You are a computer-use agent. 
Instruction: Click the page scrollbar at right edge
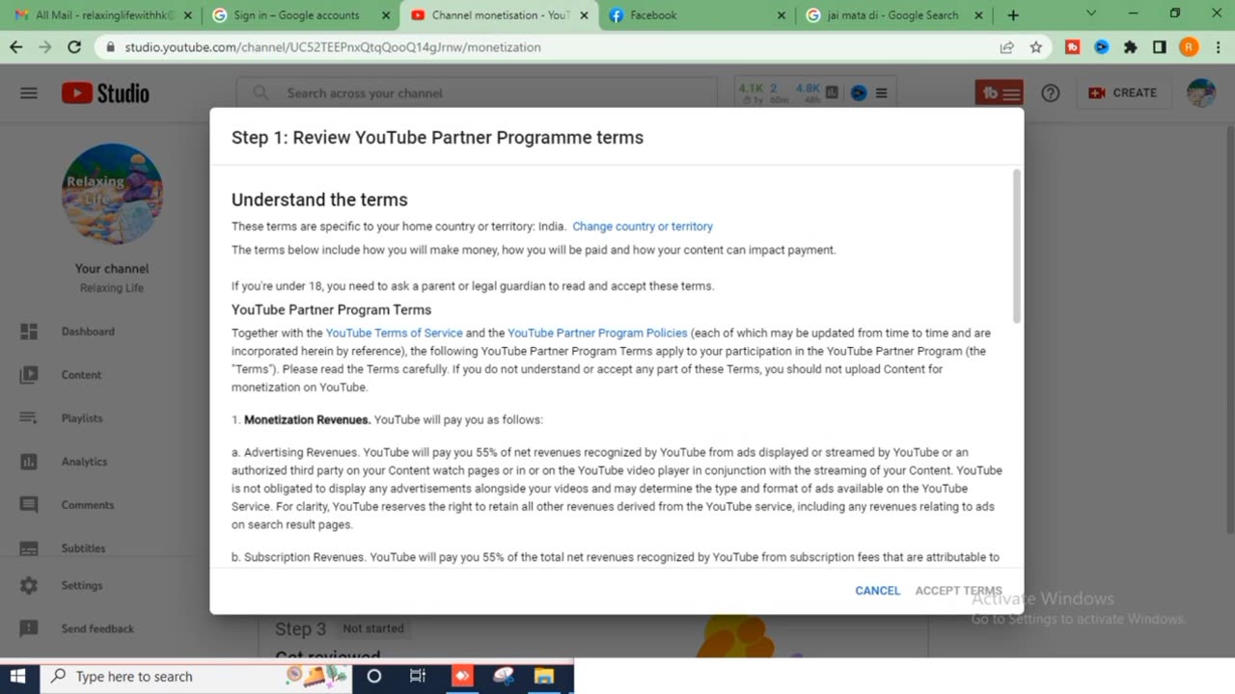click(1230, 328)
